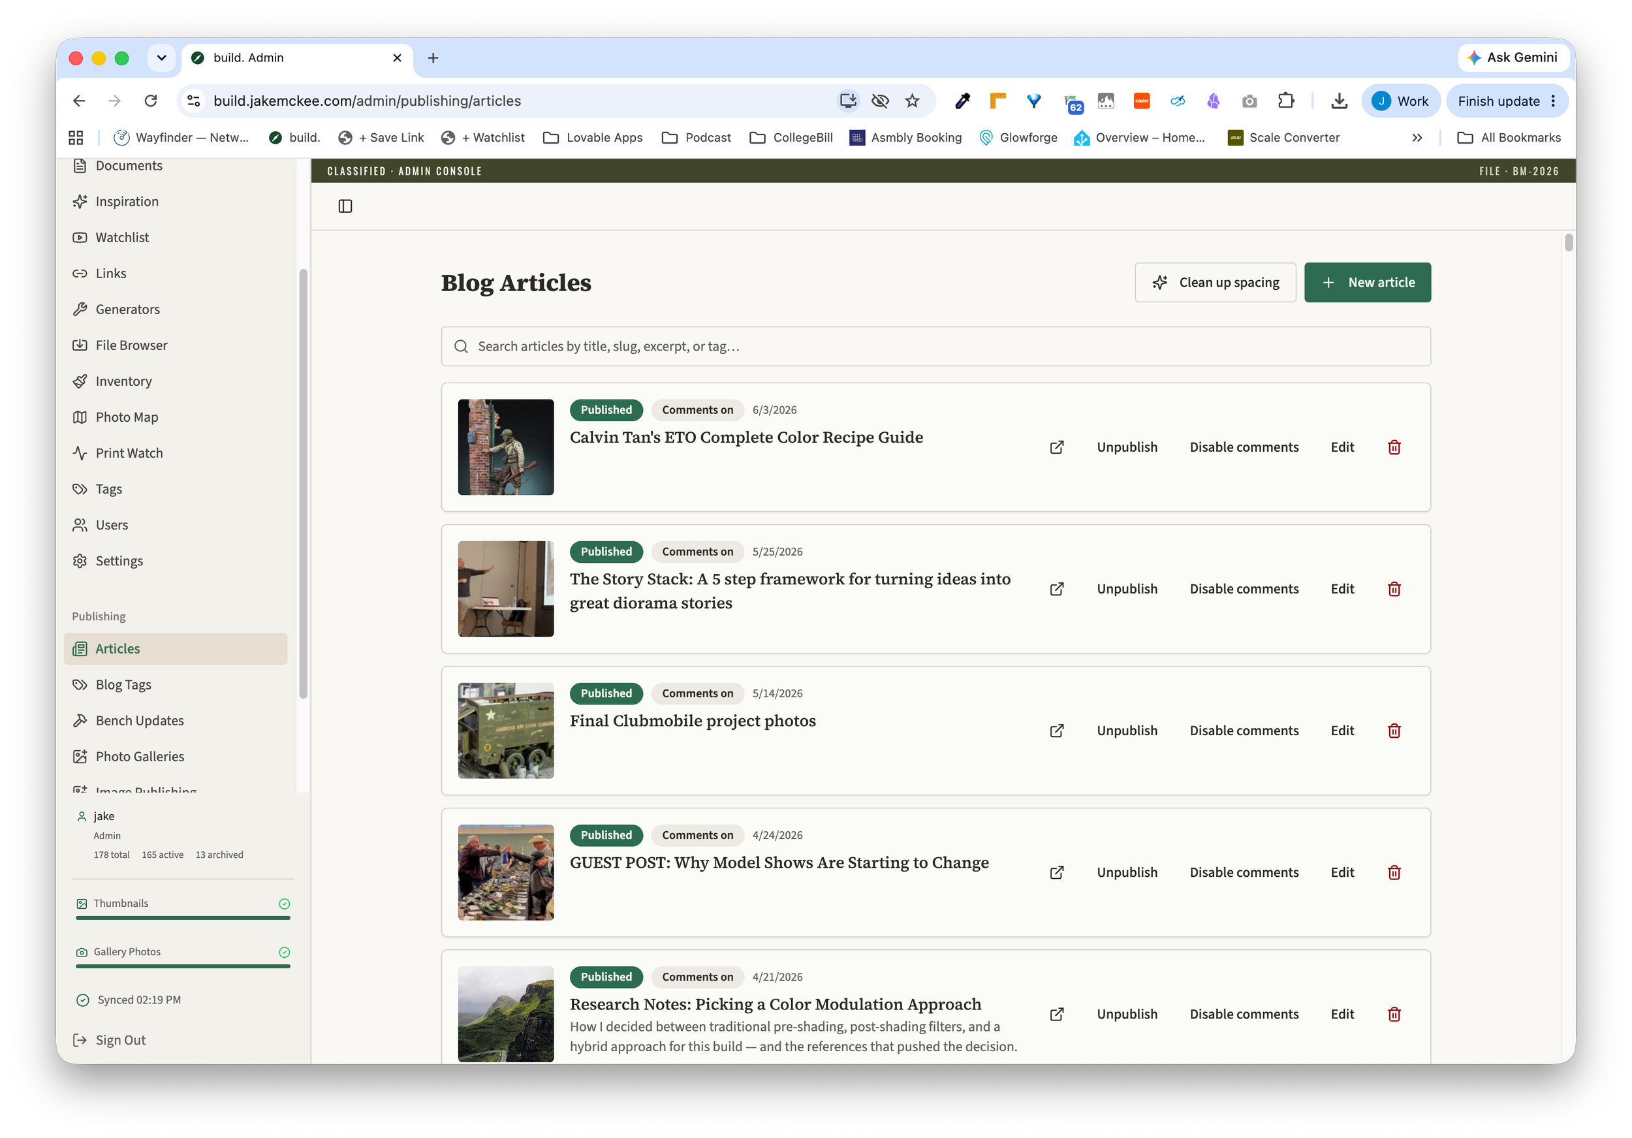Image resolution: width=1632 pixels, height=1138 pixels.
Task: Disable comments on GUEST POST article
Action: coord(1244,872)
